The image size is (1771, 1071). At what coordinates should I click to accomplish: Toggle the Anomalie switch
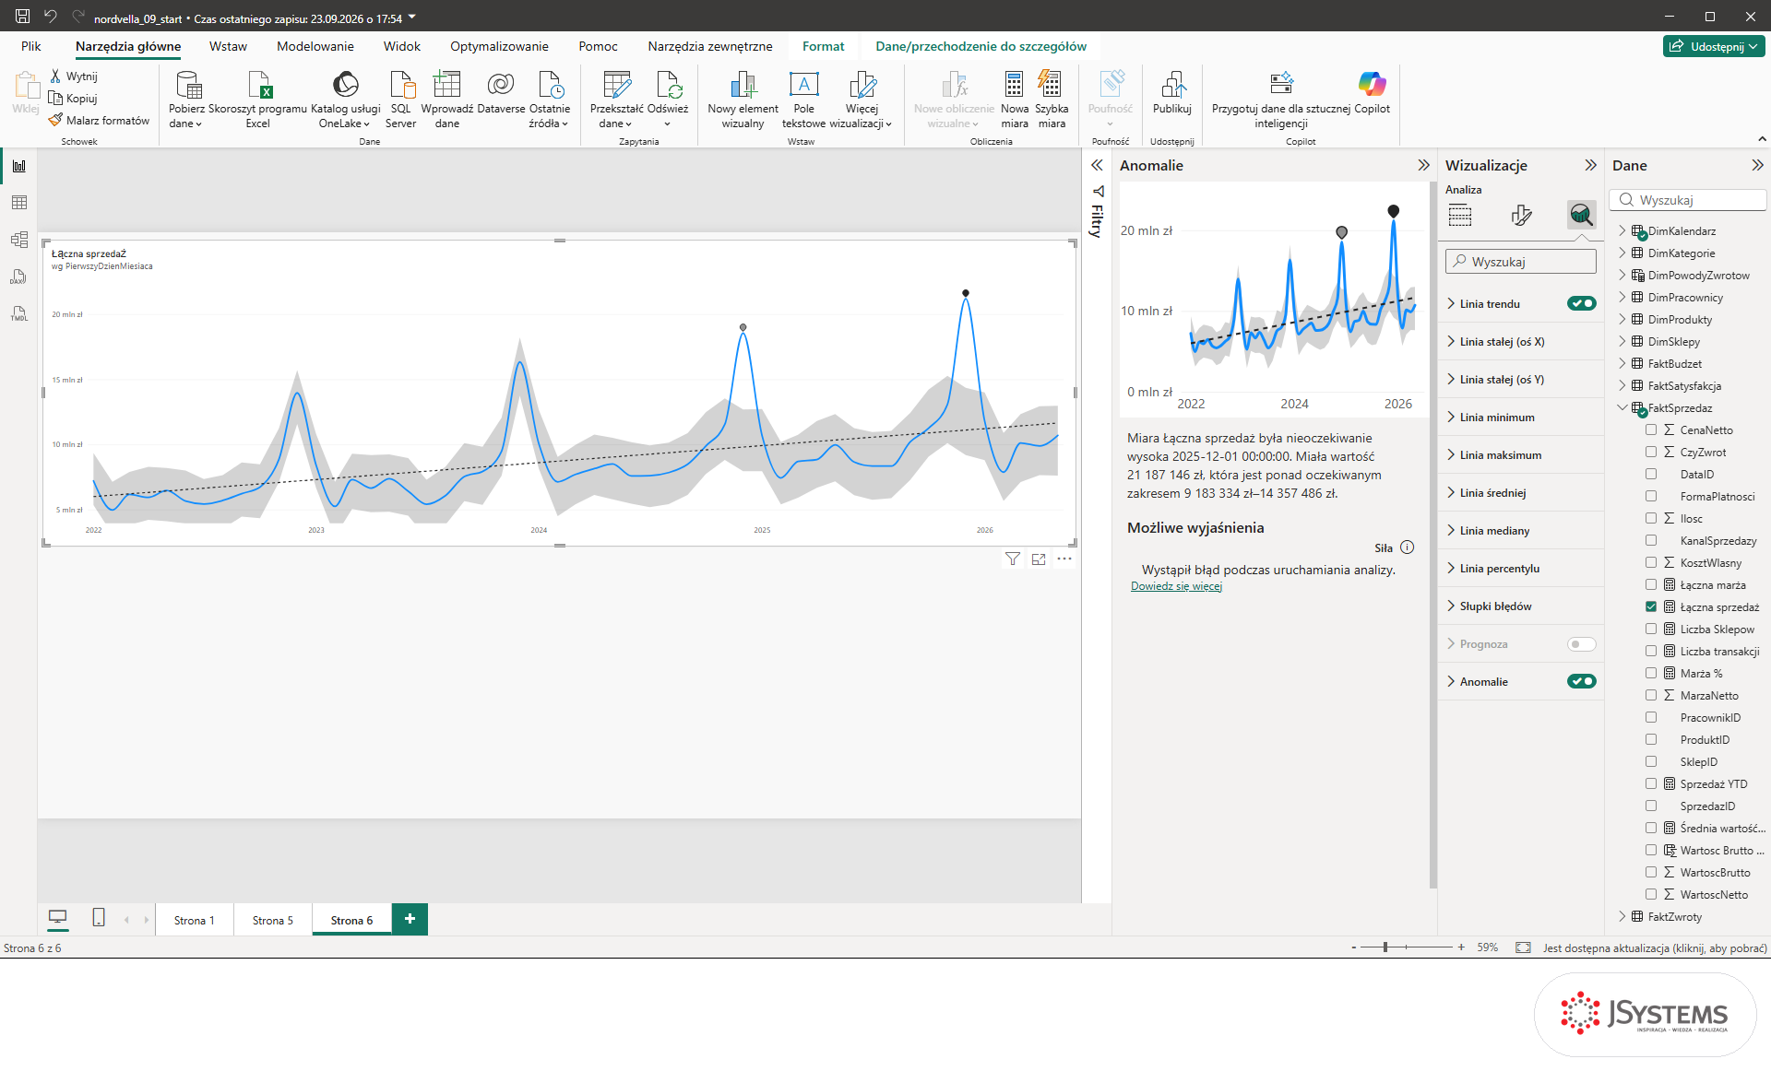click(x=1582, y=681)
